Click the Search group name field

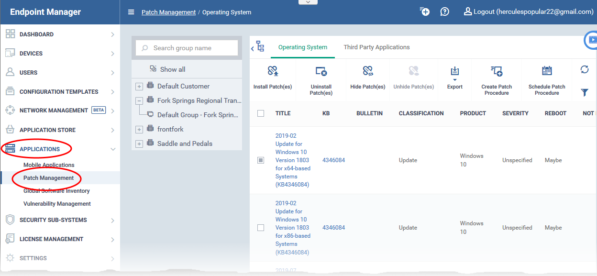(x=187, y=48)
